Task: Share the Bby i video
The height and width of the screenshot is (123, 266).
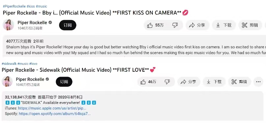Action: tap(197, 25)
